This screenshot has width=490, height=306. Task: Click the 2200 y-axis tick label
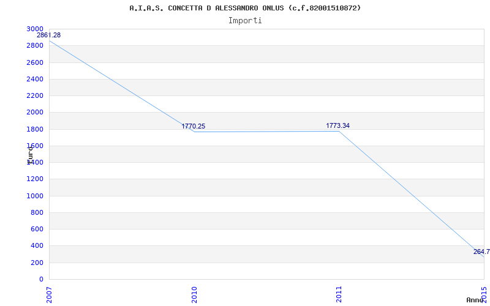point(35,95)
